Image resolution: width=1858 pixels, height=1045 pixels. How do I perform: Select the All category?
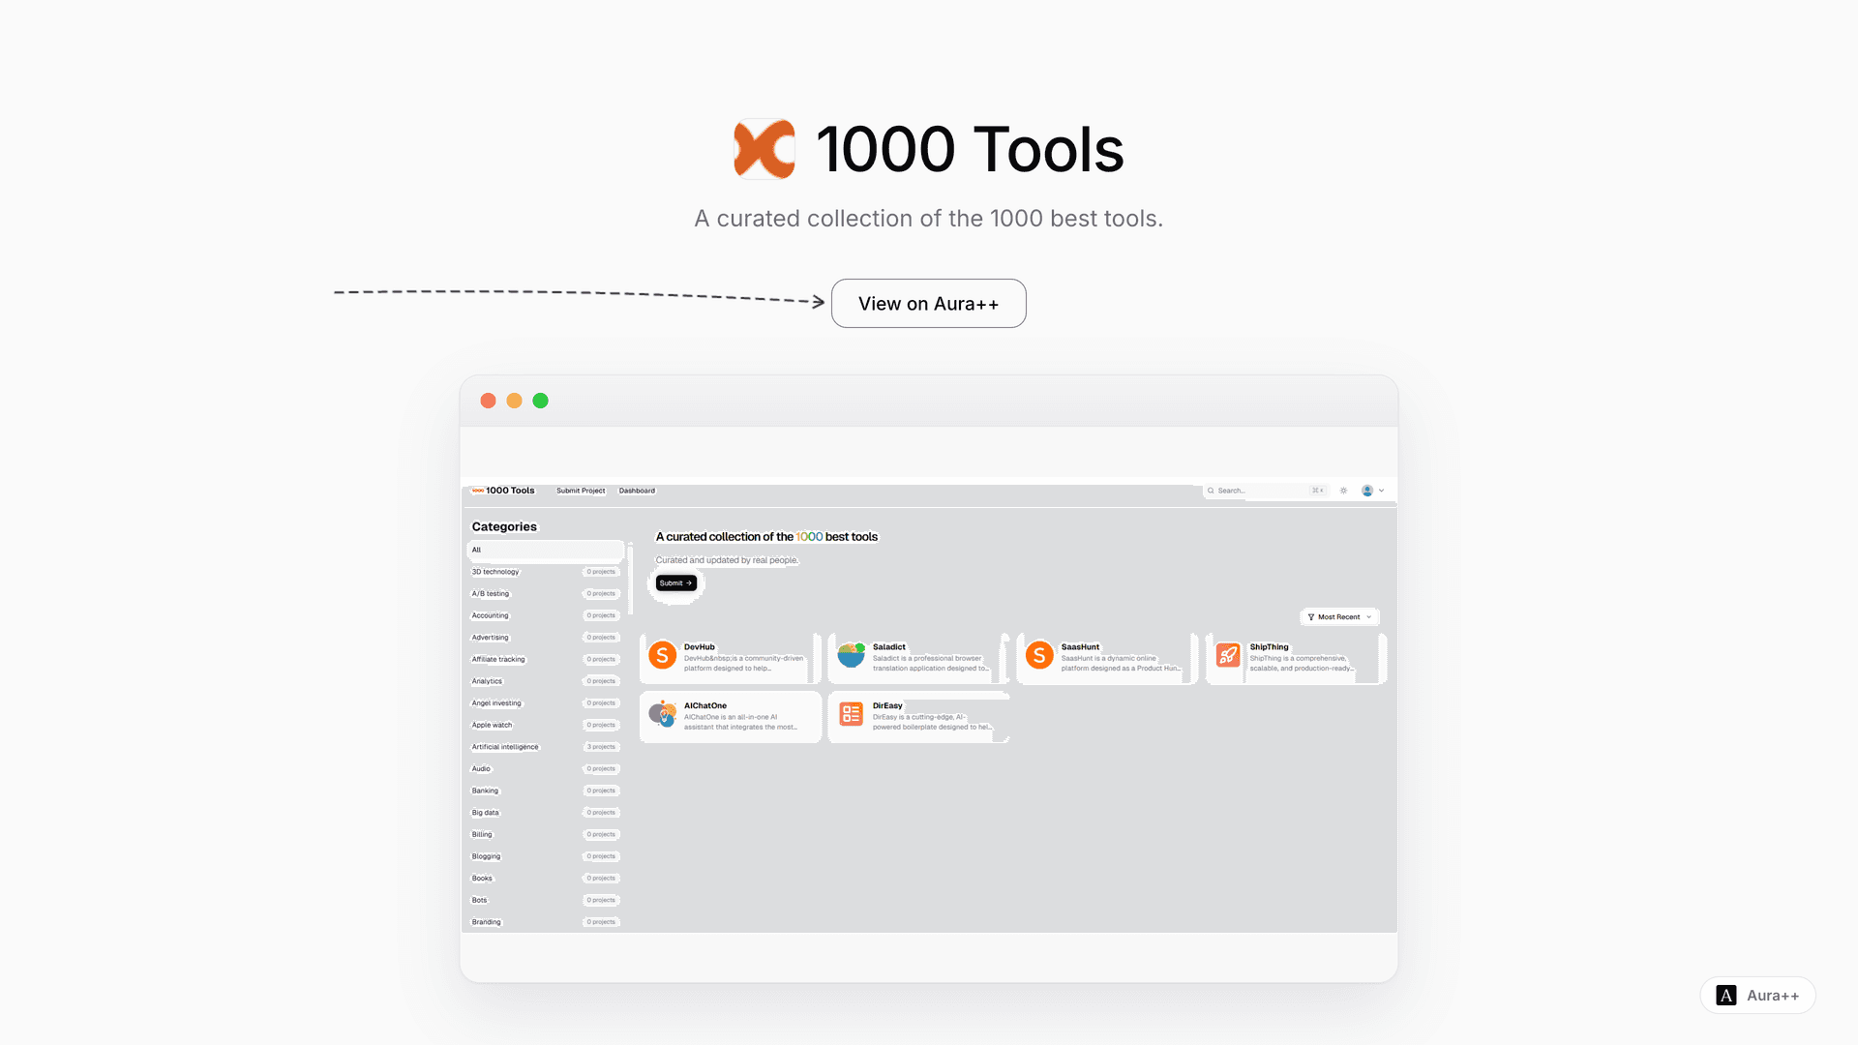tap(545, 550)
